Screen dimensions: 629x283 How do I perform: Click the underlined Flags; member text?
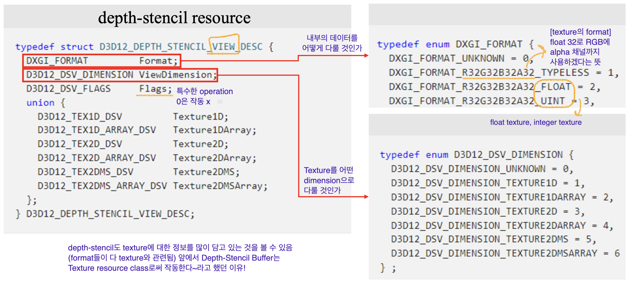(155, 89)
